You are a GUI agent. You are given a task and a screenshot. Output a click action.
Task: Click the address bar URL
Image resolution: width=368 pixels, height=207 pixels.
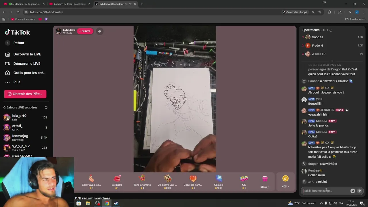47,12
